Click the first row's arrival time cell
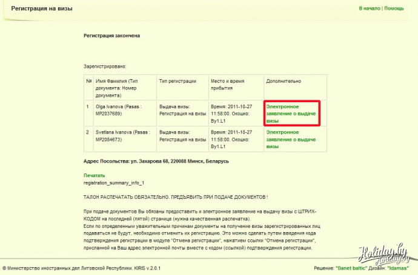Viewport: 418px width, 275px height. click(235, 113)
